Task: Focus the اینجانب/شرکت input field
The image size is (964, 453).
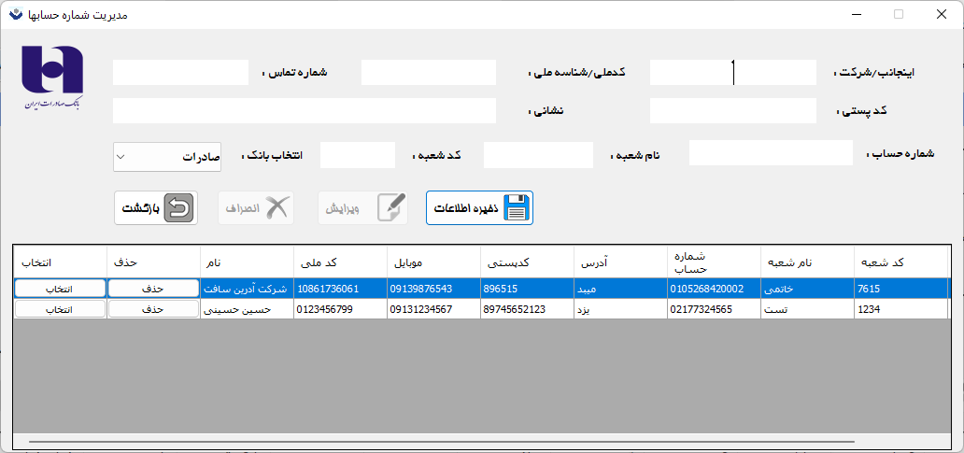Action: 733,73
